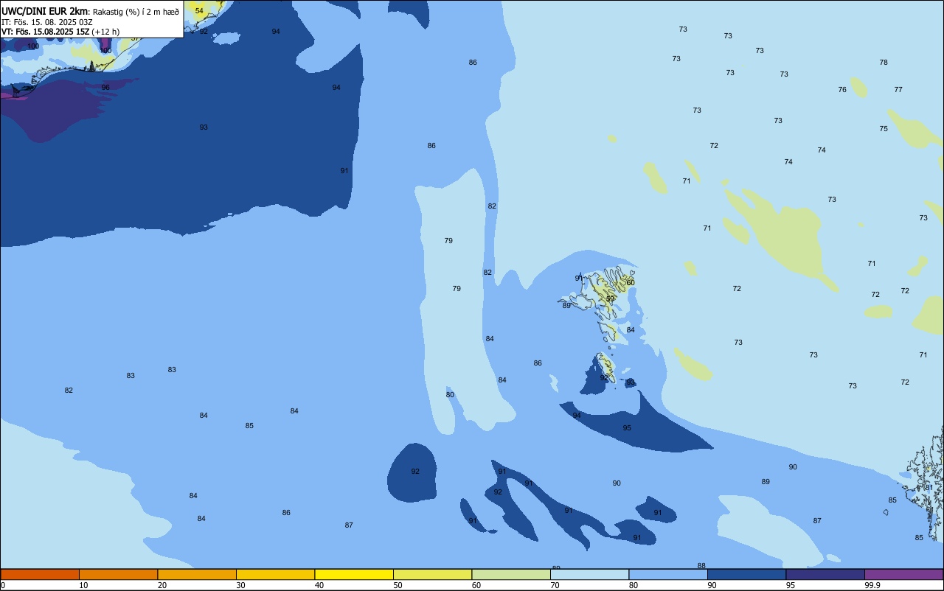Click the map value '77' upper right

[898, 90]
